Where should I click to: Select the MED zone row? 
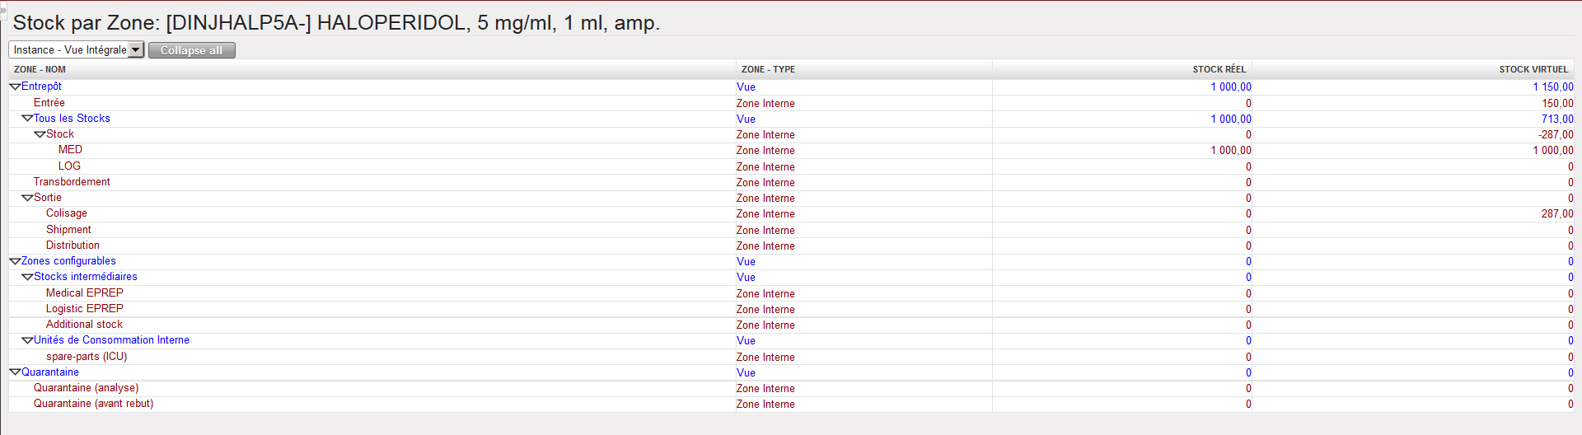coord(70,150)
